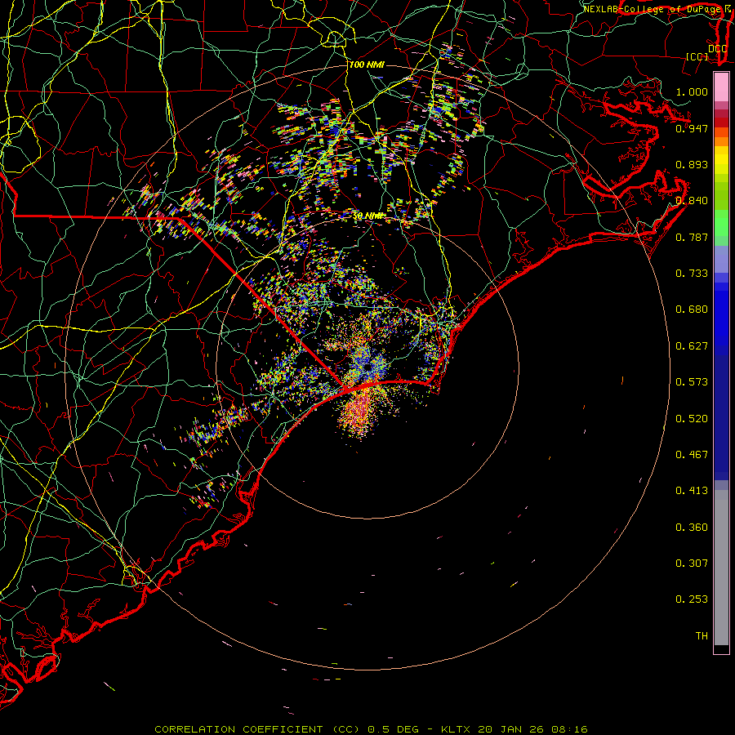Viewport: 735px width, 735px height.
Task: Click the KLTX station identifier in the caption
Action: coord(457,729)
